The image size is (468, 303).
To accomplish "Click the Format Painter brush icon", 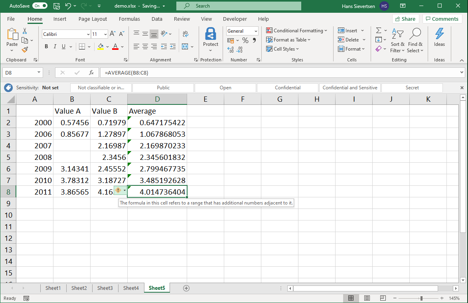I will [x=25, y=50].
